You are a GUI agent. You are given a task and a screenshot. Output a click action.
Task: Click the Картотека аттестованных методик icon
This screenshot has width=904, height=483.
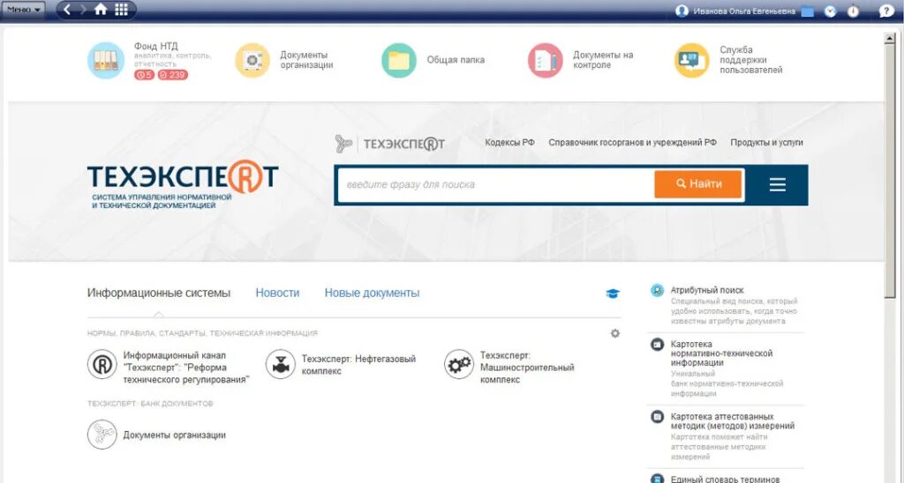coord(657,417)
